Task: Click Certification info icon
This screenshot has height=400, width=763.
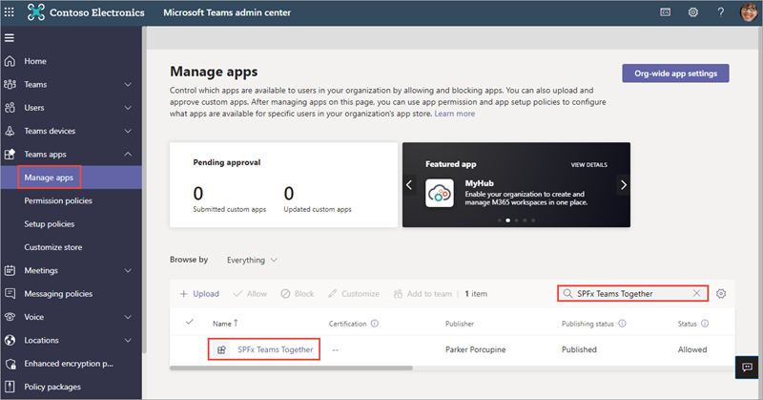Action: click(x=375, y=324)
